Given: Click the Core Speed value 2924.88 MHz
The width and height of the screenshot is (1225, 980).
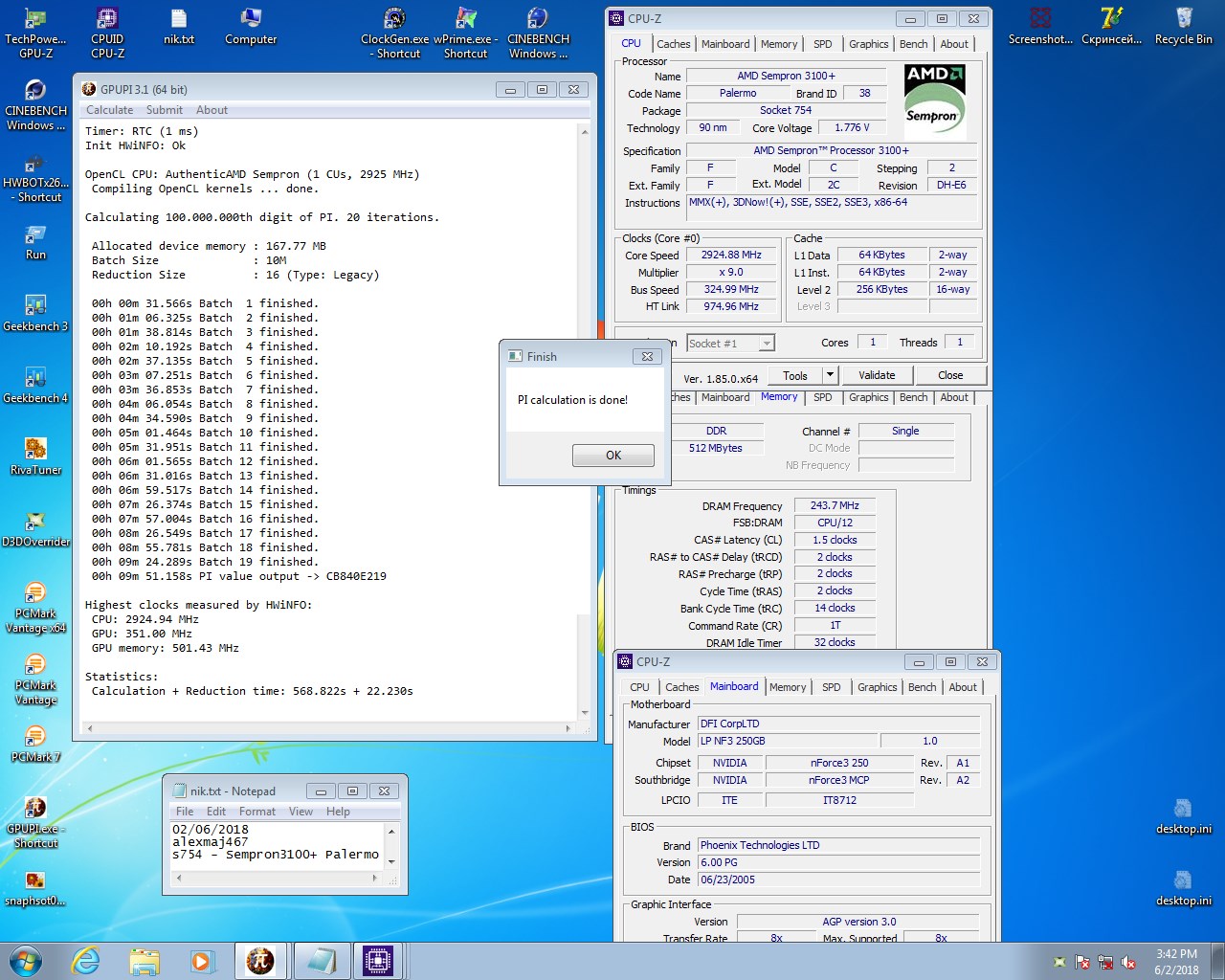Looking at the screenshot, I should 731,255.
